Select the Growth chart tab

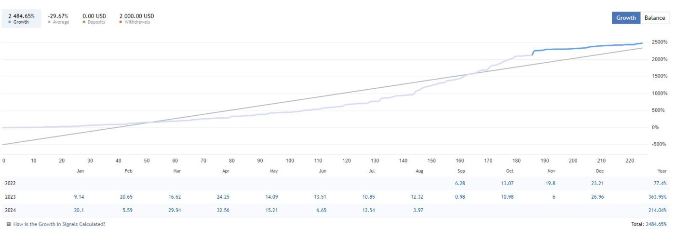[x=626, y=18]
